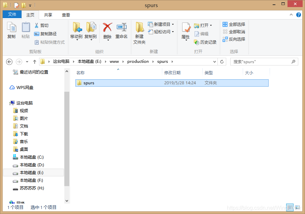Open Videos (视频) folder in the sidebar

pyautogui.click(x=21, y=111)
